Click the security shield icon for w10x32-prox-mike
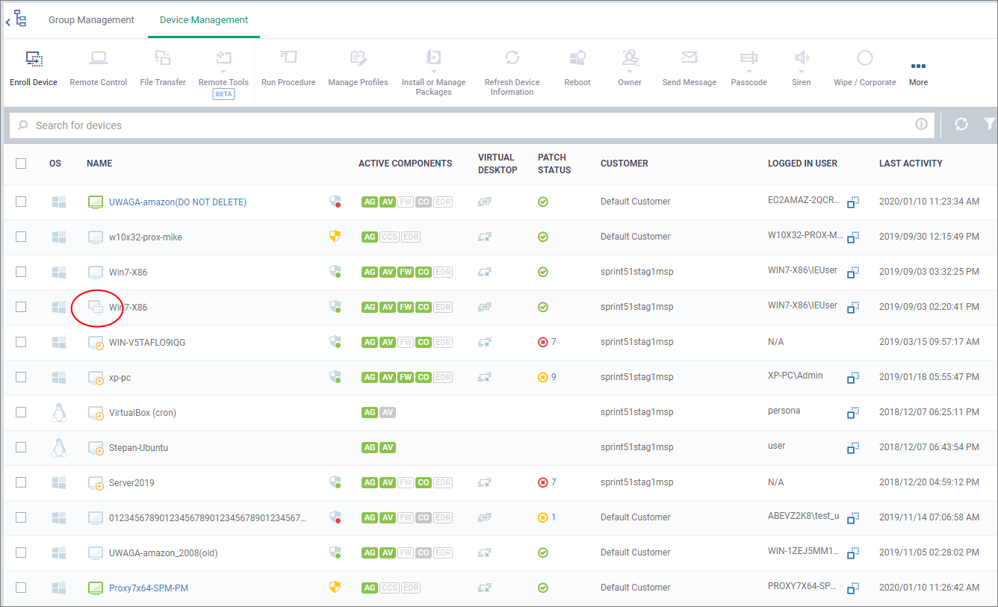 point(335,237)
